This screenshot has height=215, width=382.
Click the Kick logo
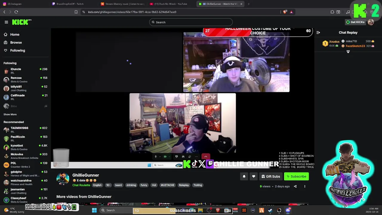tap(21, 22)
